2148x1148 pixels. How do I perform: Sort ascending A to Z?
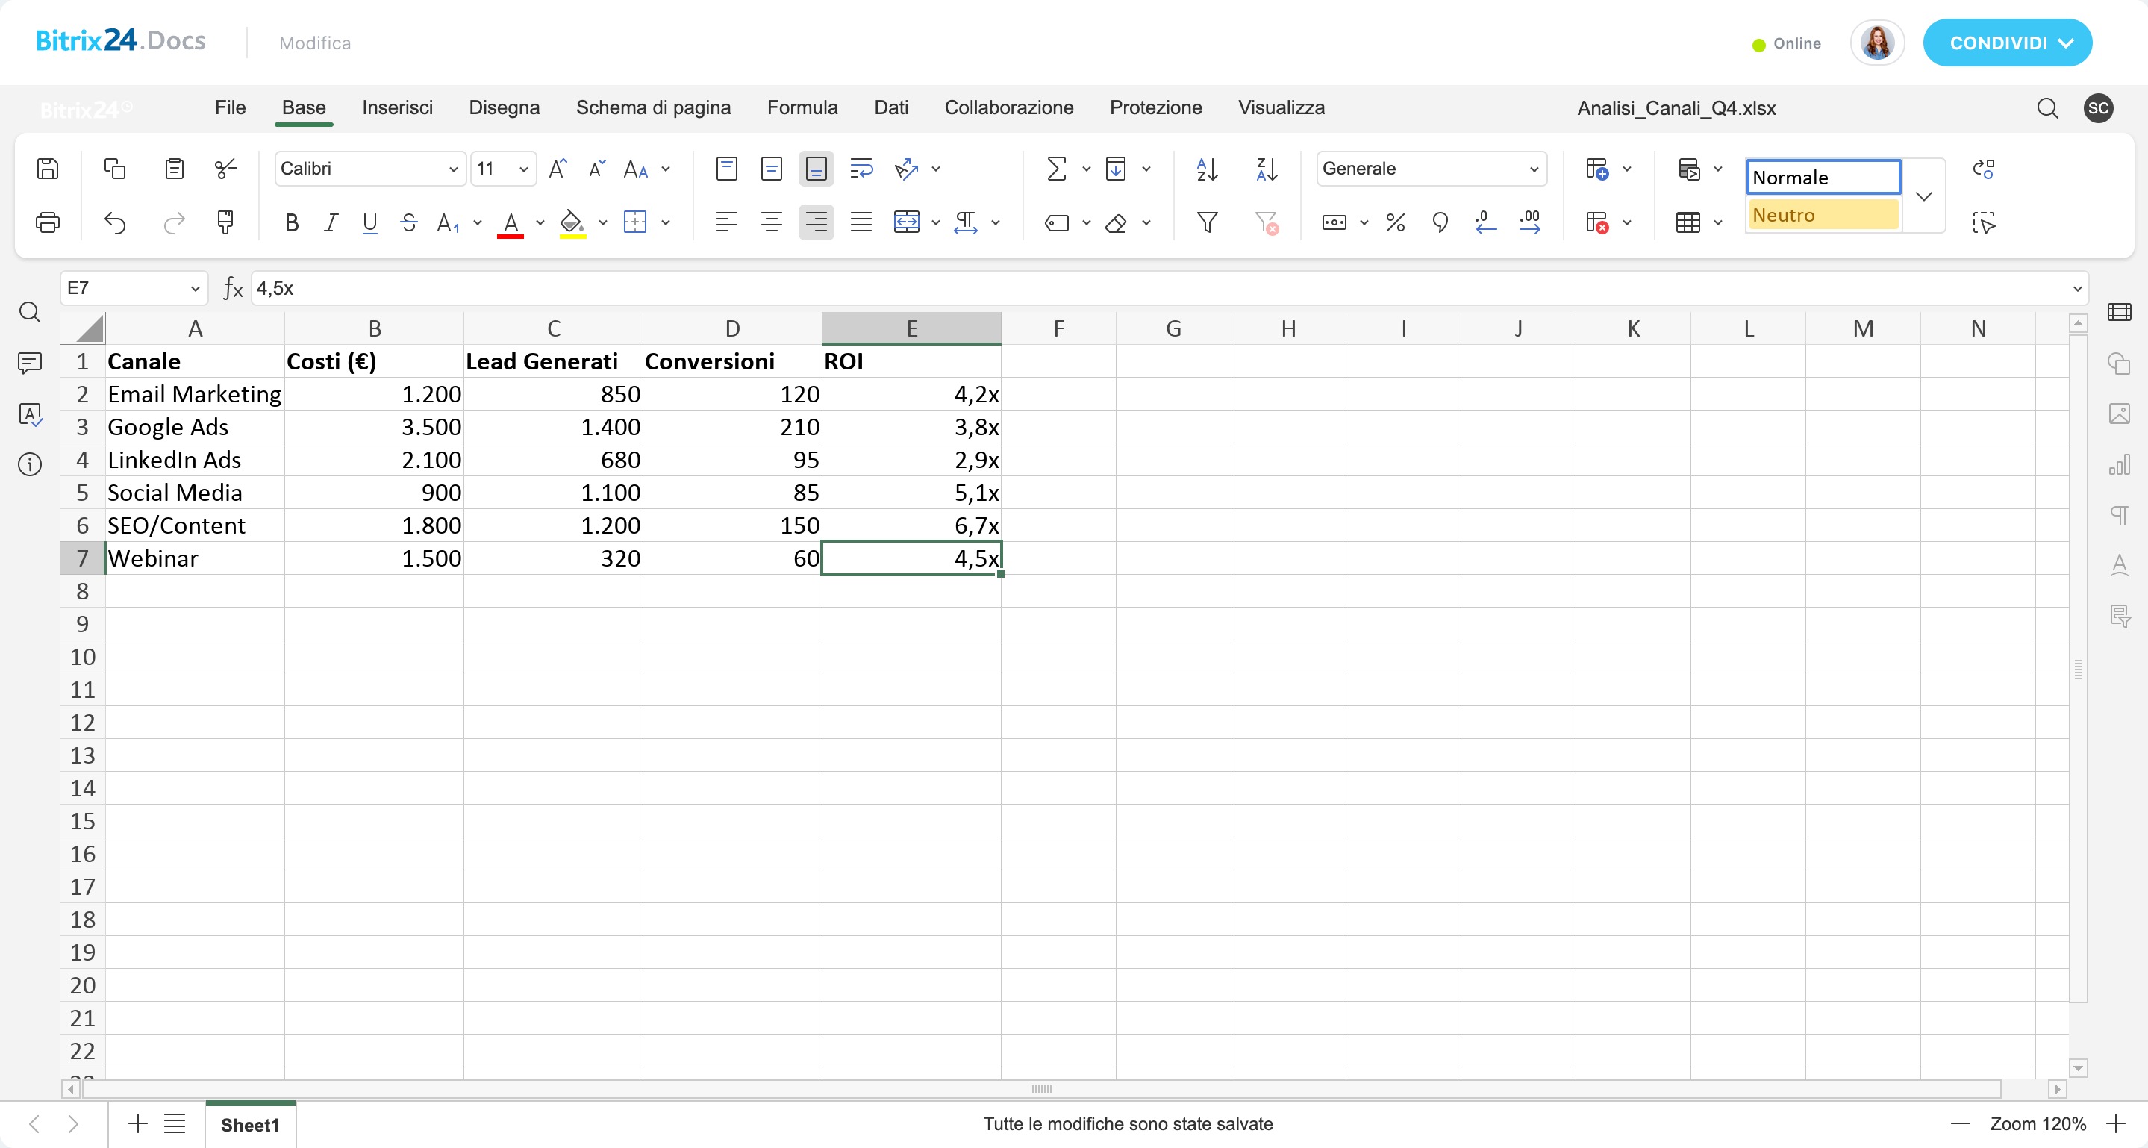pyautogui.click(x=1207, y=169)
